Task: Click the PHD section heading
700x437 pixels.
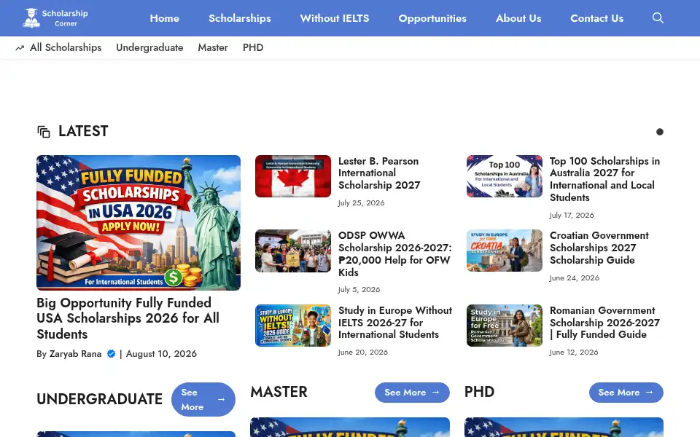Action: coord(480,392)
